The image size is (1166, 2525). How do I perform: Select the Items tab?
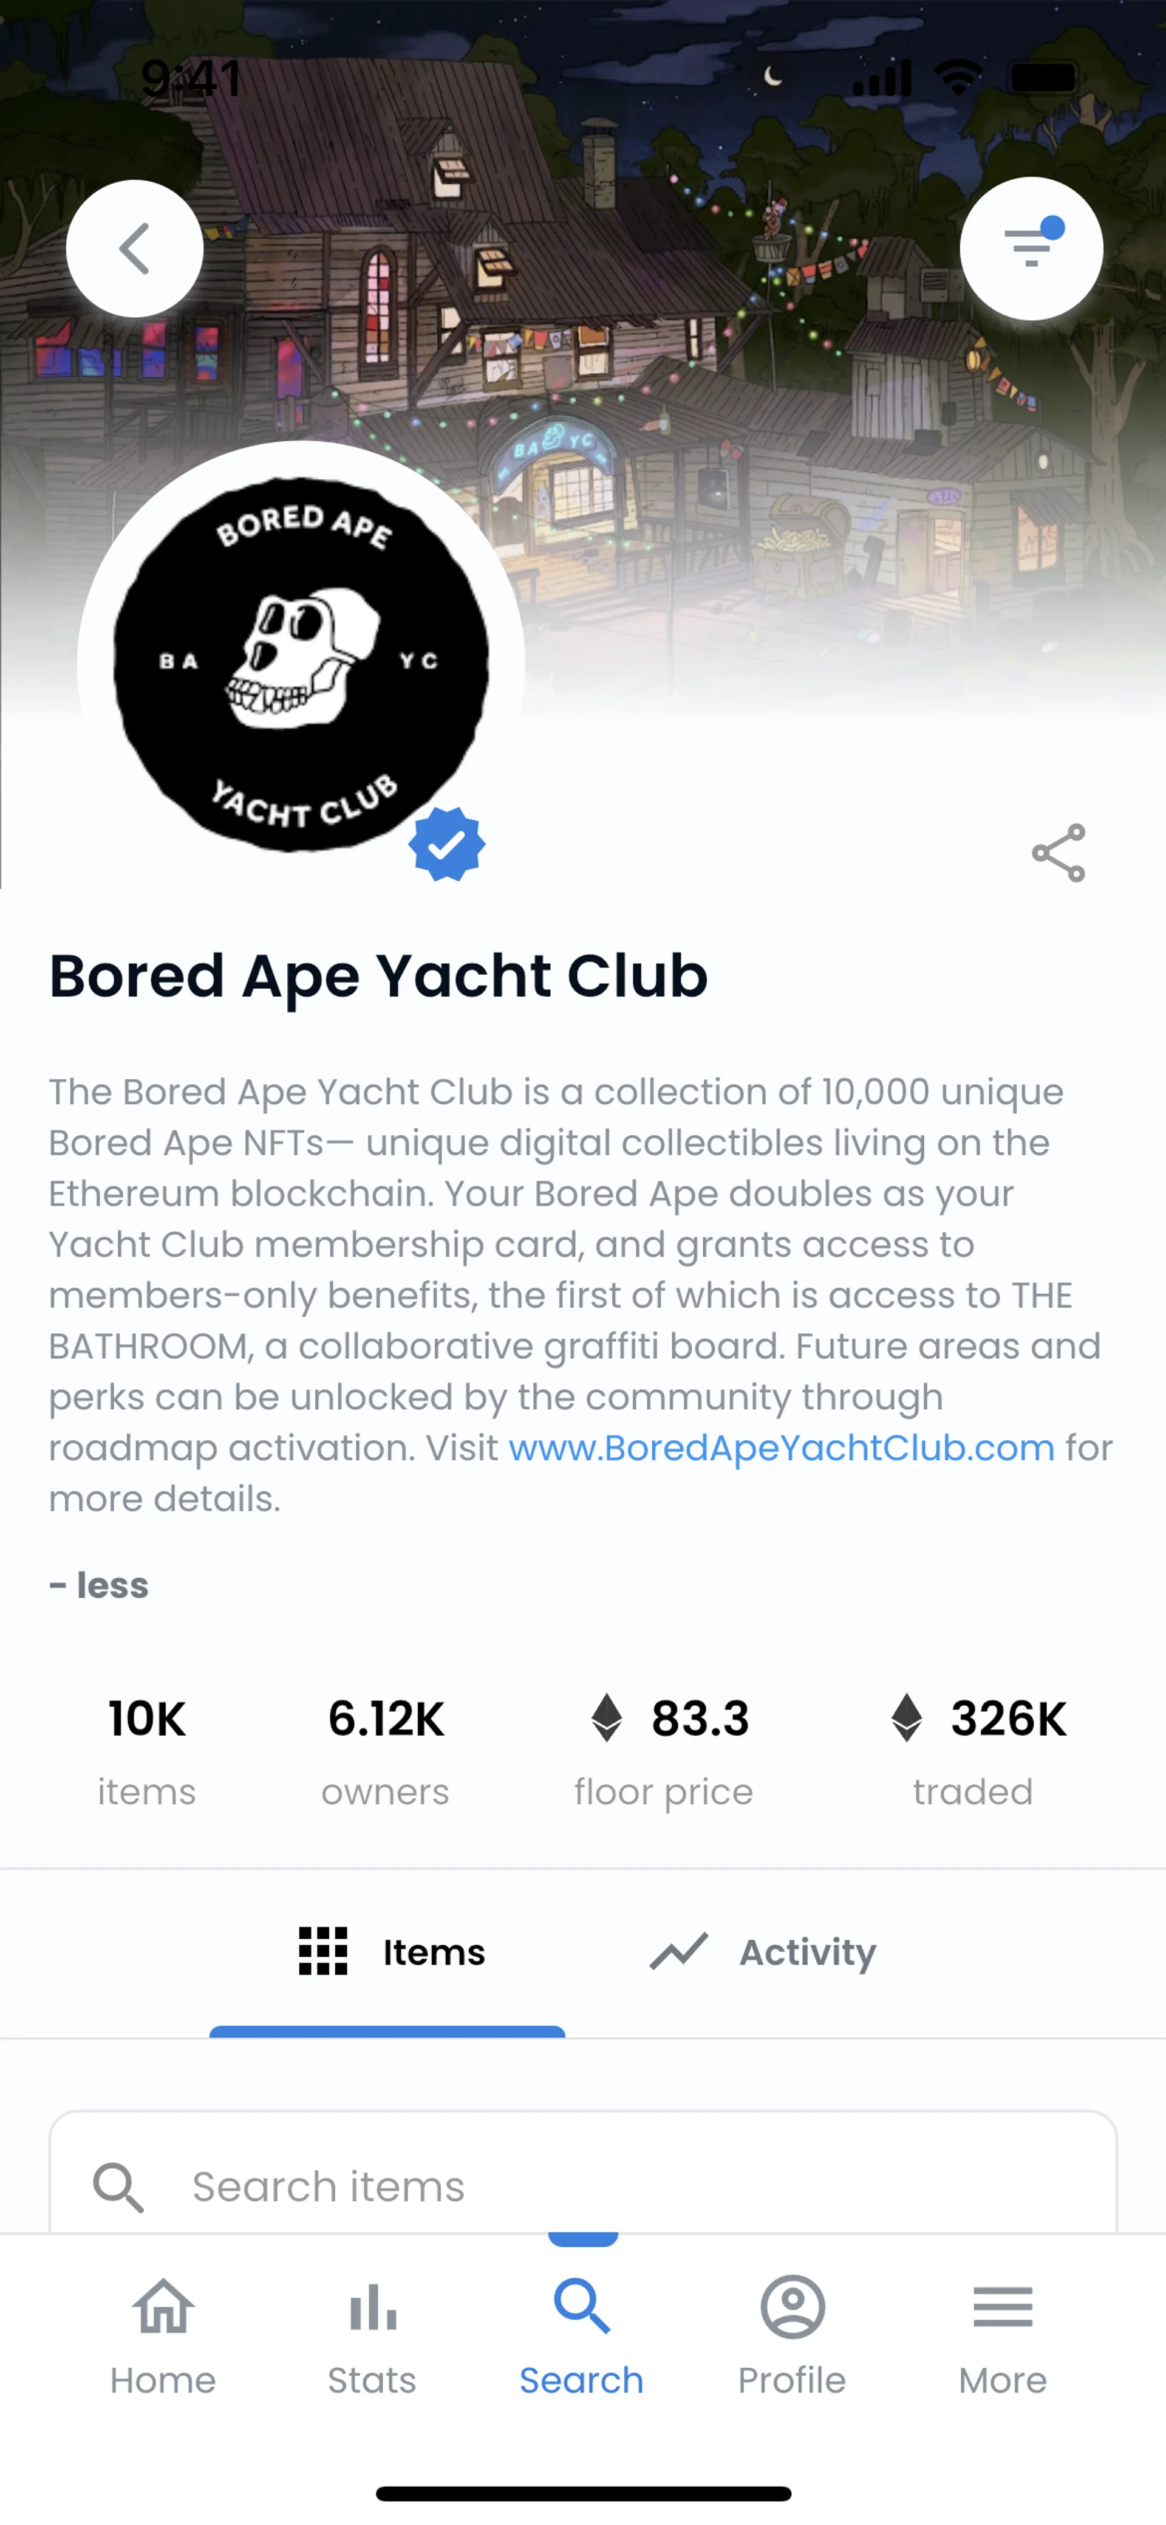tap(392, 1951)
